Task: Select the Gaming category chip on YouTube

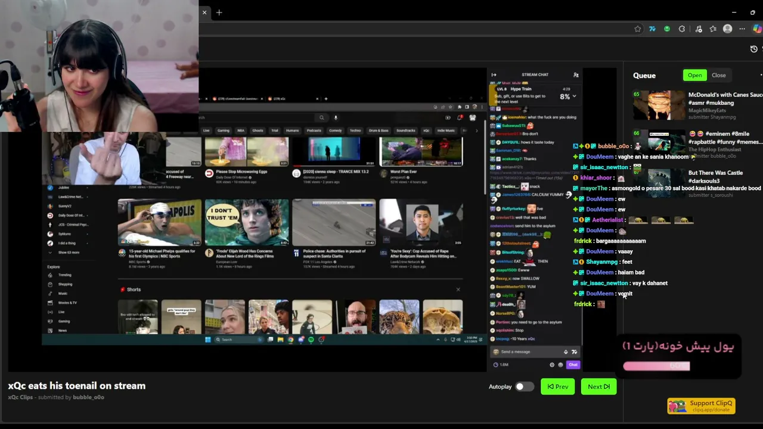Action: [224, 130]
